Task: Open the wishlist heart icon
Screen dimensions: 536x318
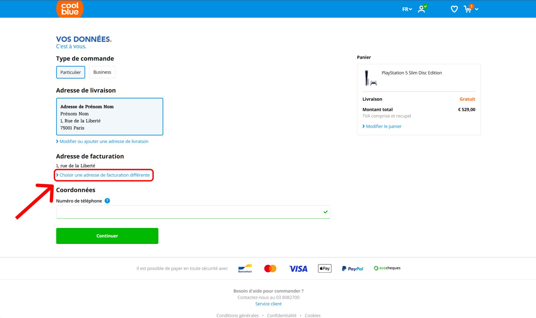Action: coord(454,9)
